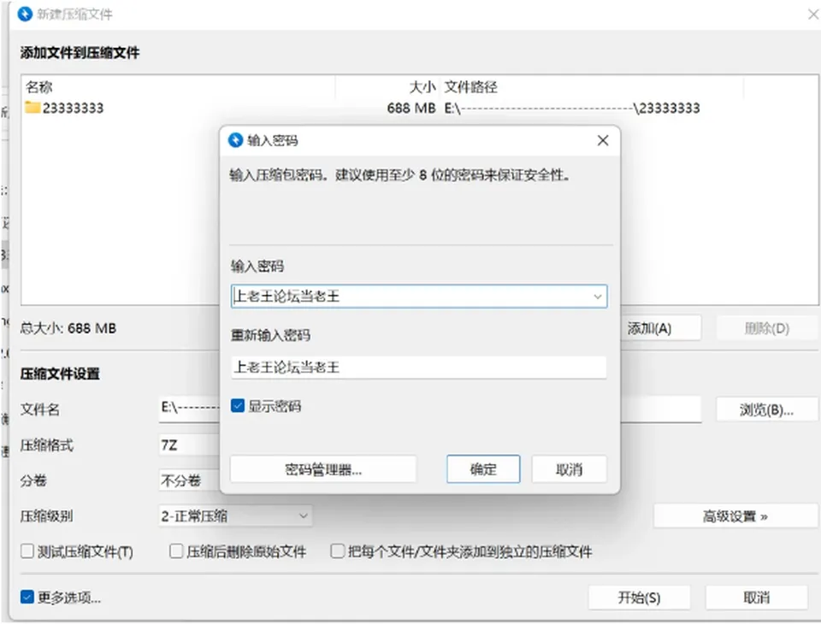Tick 压缩后删除原始文件 checkbox

(176, 551)
